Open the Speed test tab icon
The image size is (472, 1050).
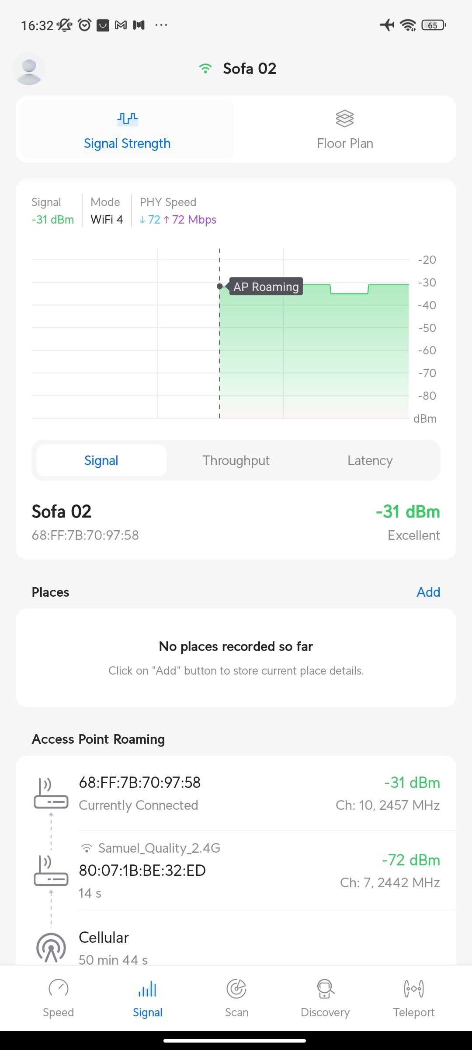[x=59, y=988]
